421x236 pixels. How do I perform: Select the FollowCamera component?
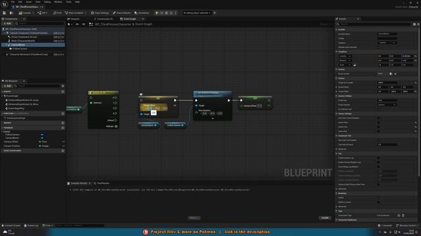tap(20, 49)
